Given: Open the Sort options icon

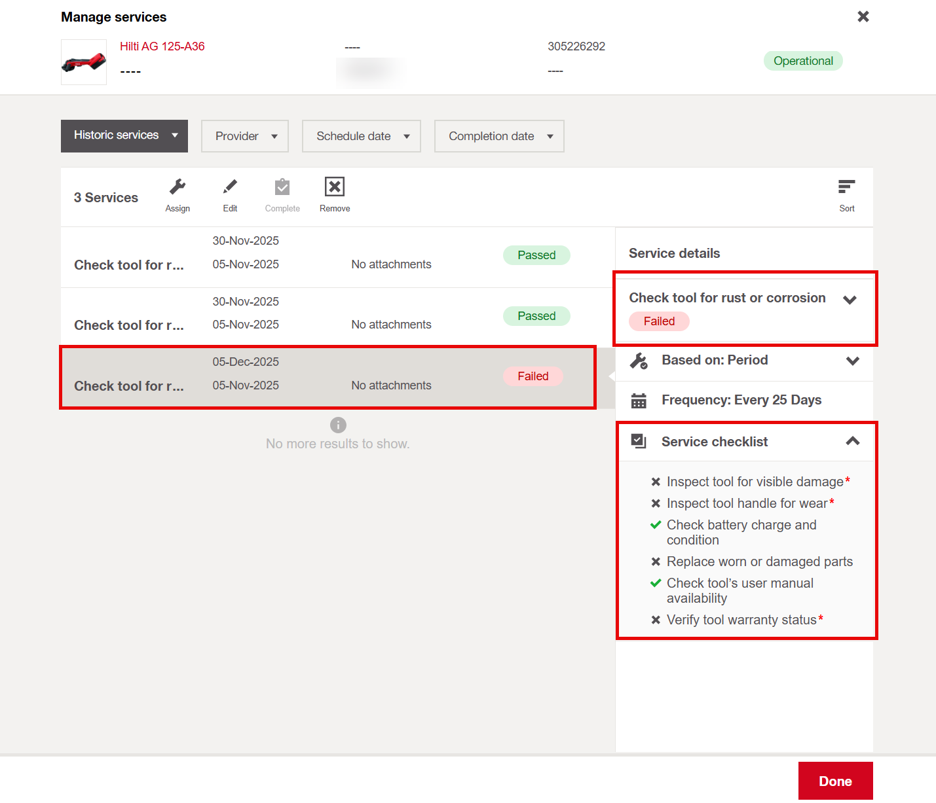Looking at the screenshot, I should 846,188.
